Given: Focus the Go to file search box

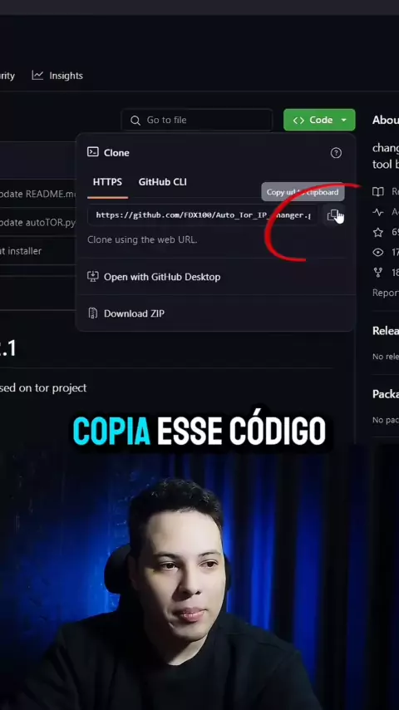Looking at the screenshot, I should click(197, 120).
